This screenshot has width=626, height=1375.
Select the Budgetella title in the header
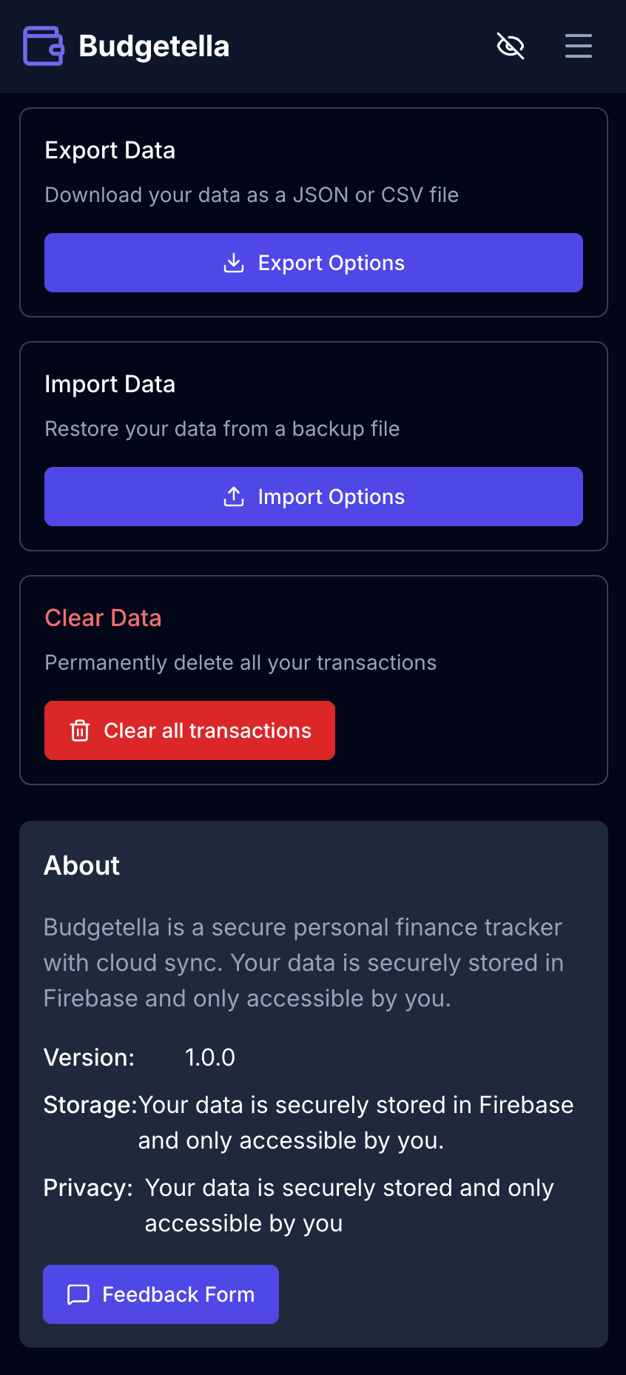click(x=155, y=46)
